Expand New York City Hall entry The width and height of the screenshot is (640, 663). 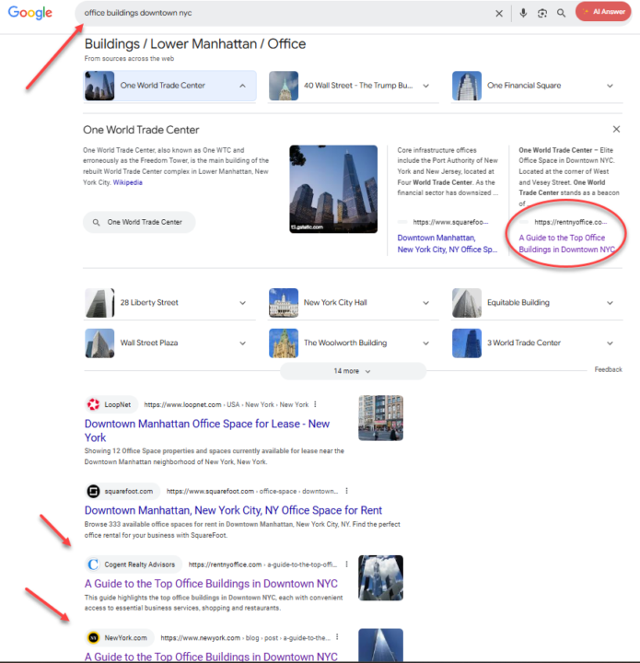426,303
